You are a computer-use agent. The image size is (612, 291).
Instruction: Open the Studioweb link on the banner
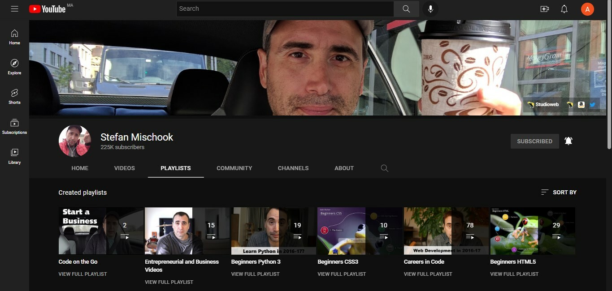(x=543, y=104)
